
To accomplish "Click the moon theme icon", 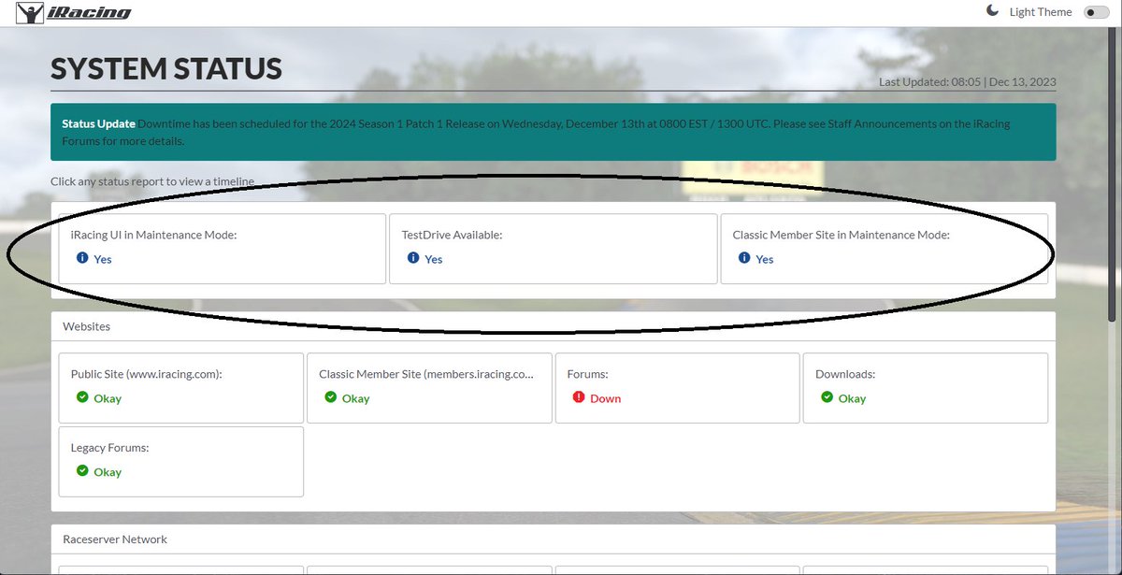I will (x=992, y=11).
